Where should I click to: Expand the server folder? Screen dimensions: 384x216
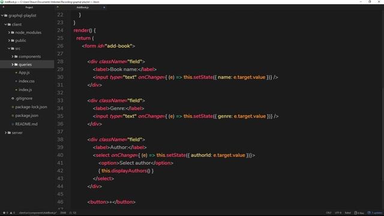pyautogui.click(x=5, y=133)
